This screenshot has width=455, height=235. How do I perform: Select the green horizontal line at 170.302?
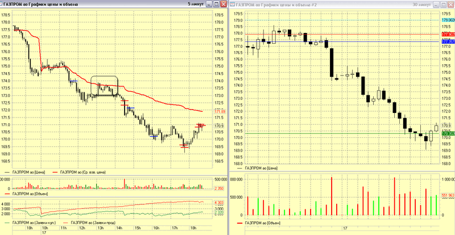pos(342,133)
